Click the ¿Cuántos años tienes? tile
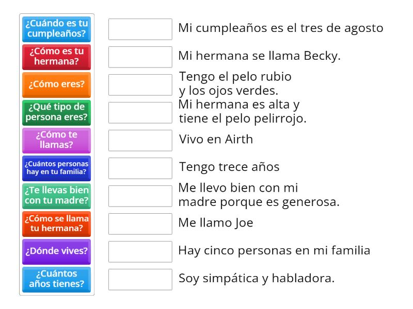413x309 pixels. pos(56,280)
